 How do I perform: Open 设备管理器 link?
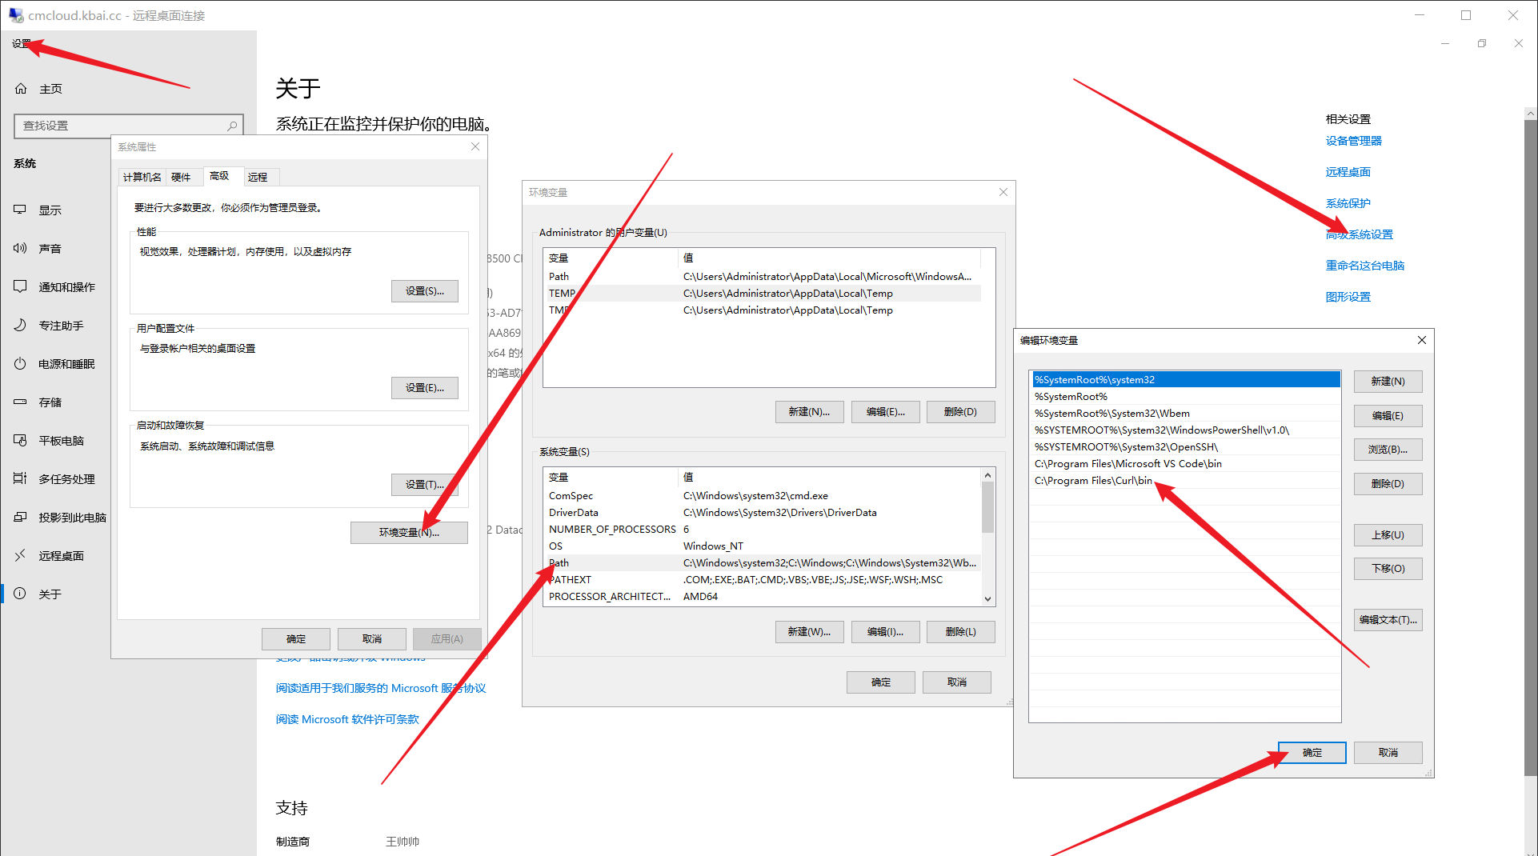tap(1356, 140)
